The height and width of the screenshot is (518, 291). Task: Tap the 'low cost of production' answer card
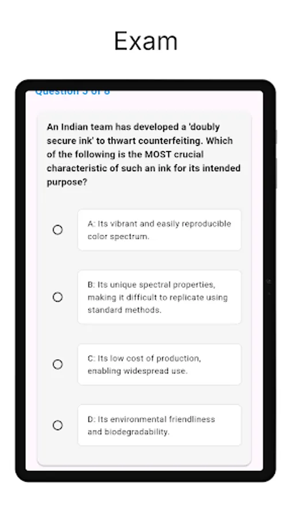pyautogui.click(x=159, y=364)
